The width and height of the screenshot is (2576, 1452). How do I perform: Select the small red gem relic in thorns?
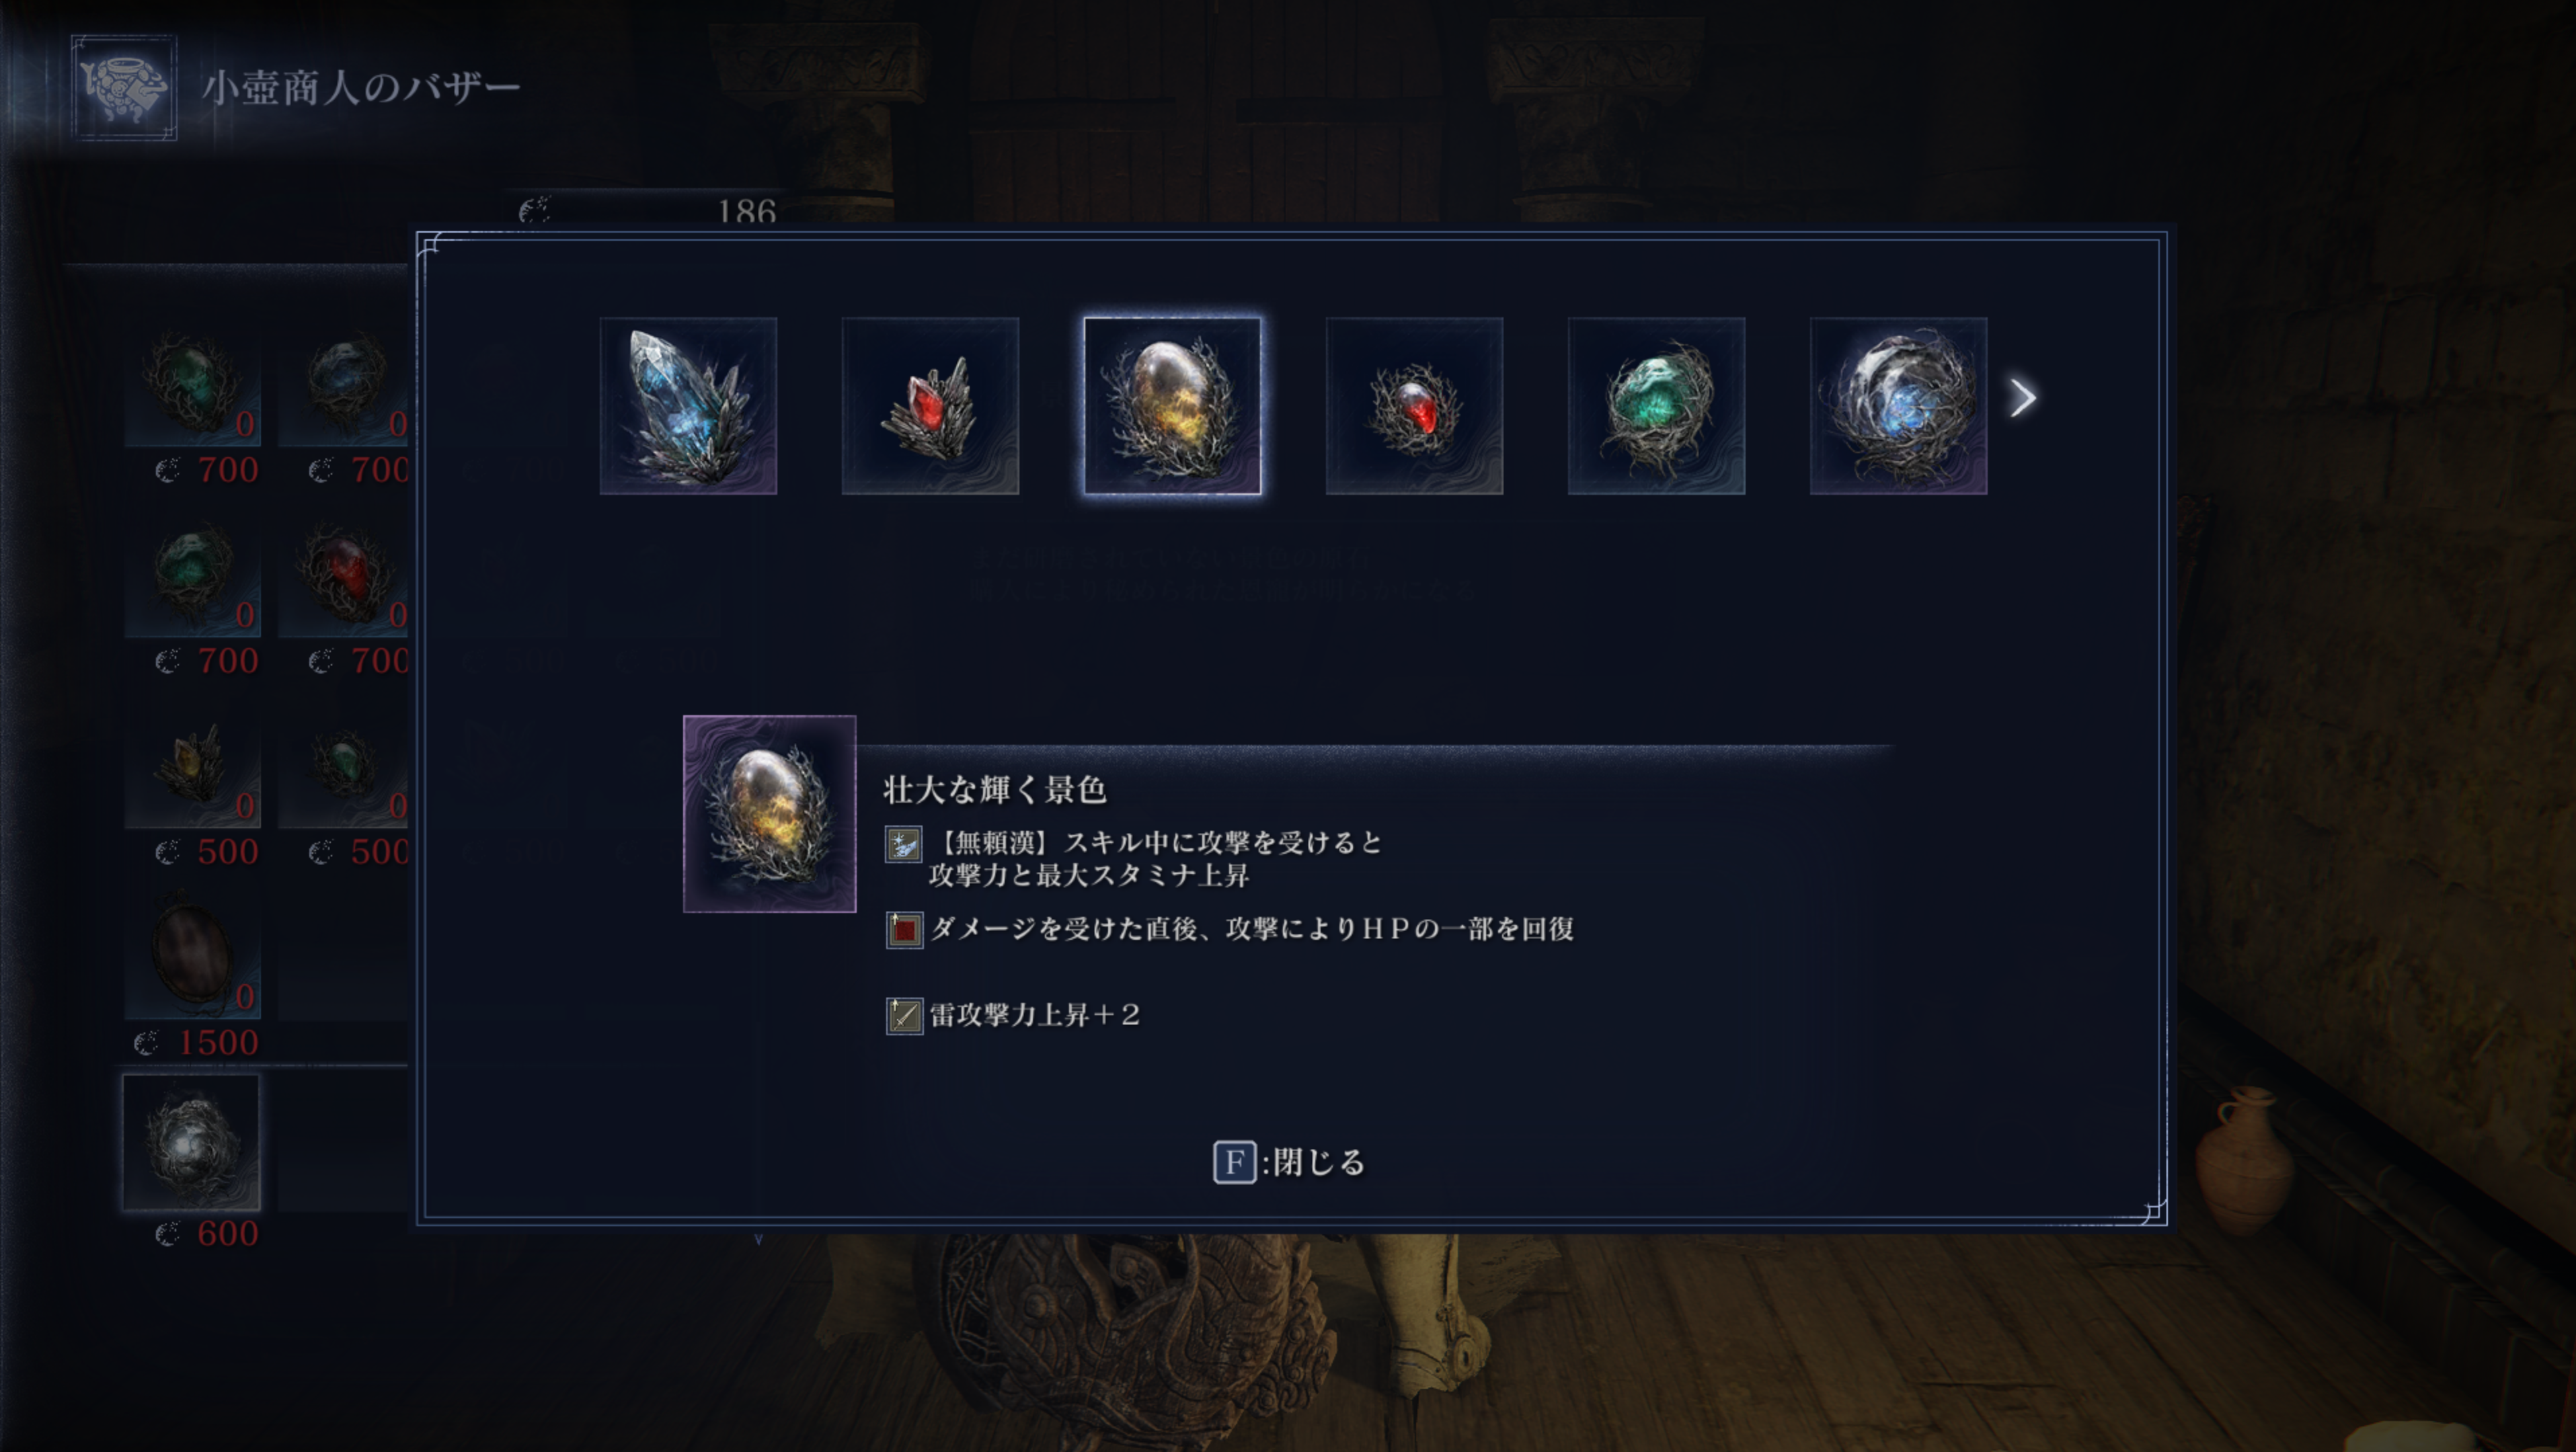point(1414,406)
